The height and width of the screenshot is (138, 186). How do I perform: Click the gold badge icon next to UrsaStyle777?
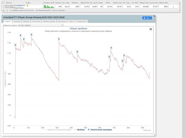pos(27,6)
